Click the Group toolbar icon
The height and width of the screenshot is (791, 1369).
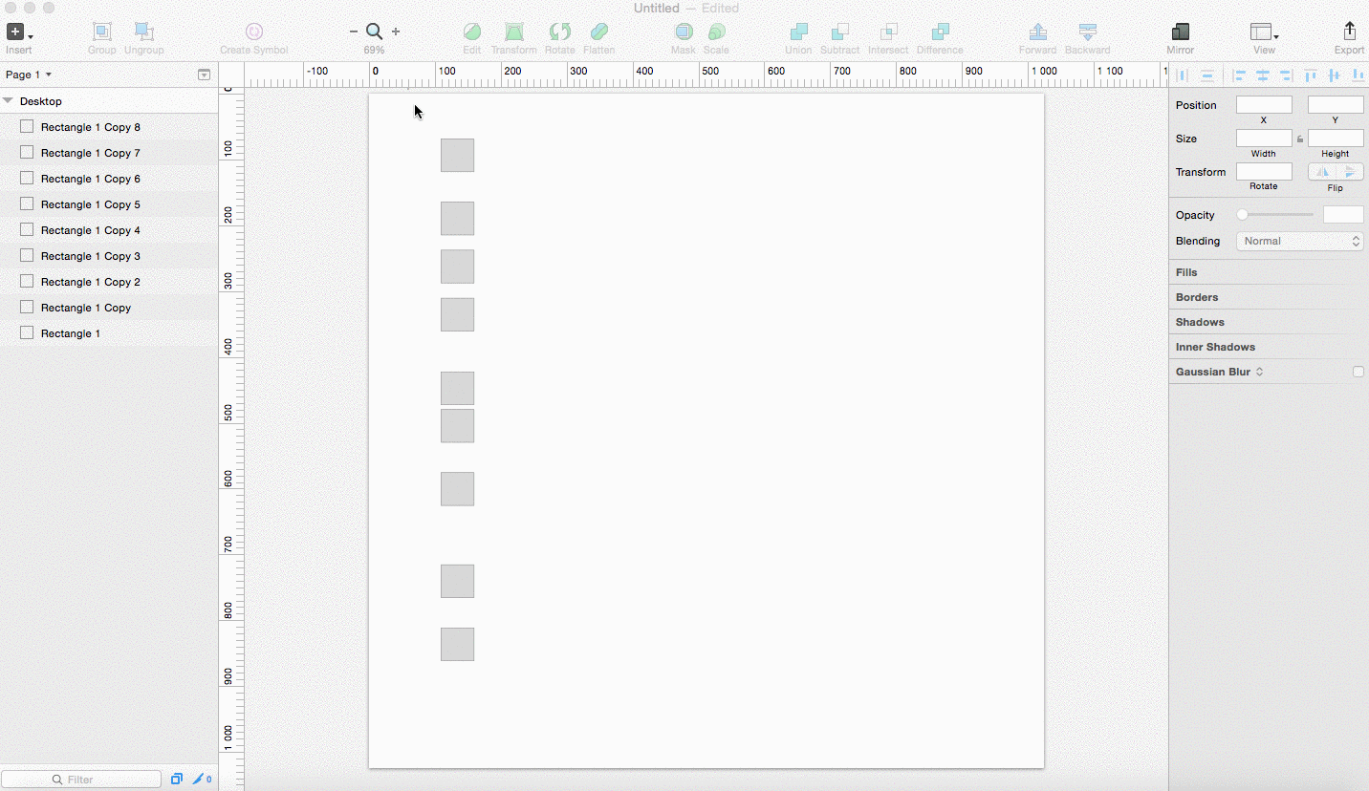pyautogui.click(x=102, y=32)
